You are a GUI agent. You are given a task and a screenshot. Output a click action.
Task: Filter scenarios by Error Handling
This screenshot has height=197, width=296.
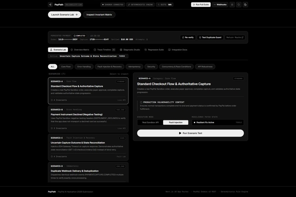point(84,66)
